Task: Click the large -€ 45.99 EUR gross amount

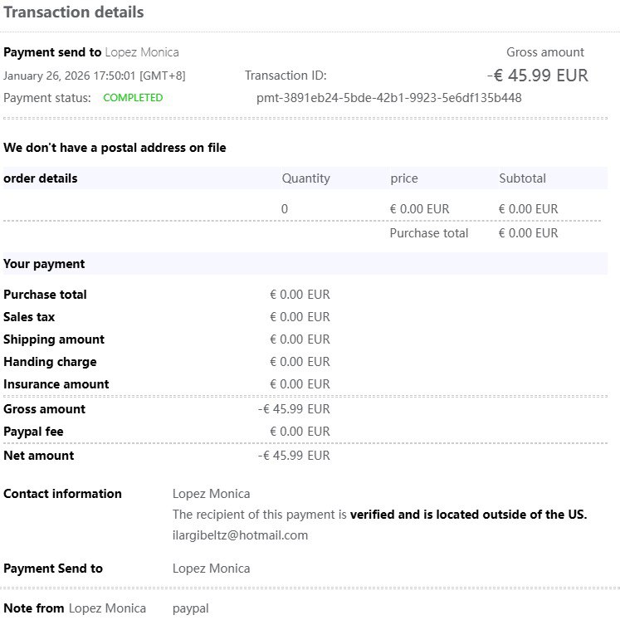Action: pos(538,76)
